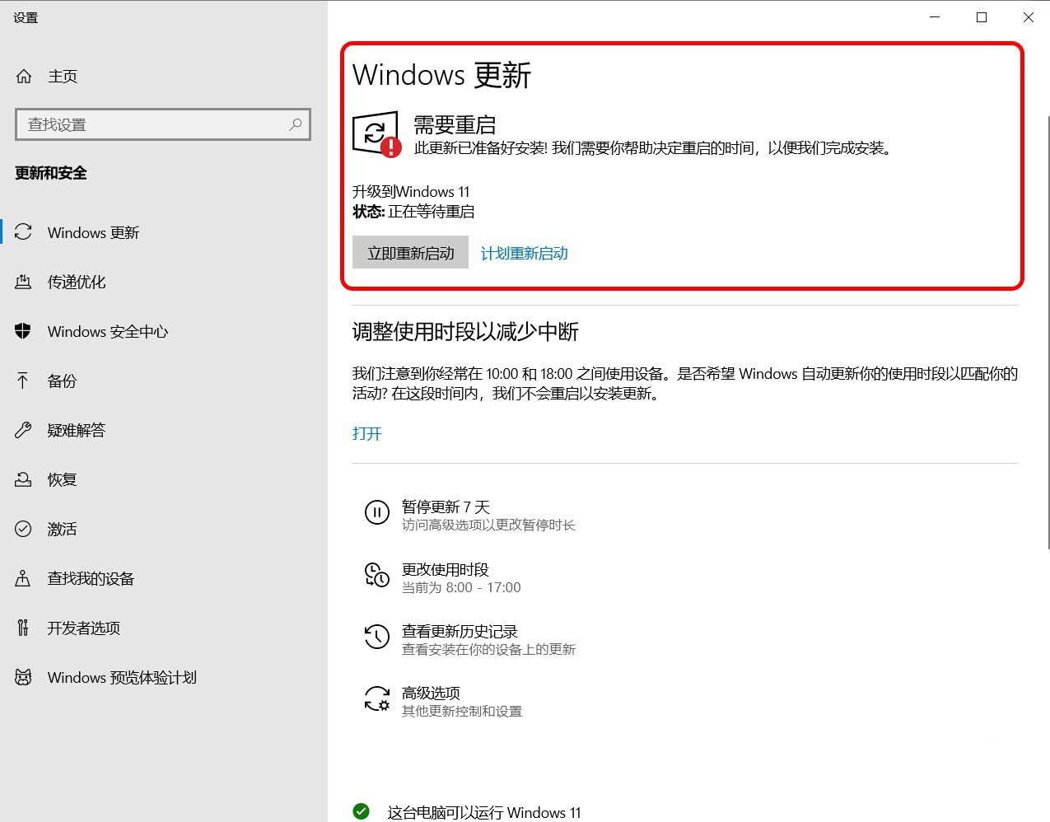
Task: Click the 设置 window title text
Action: pos(26,17)
